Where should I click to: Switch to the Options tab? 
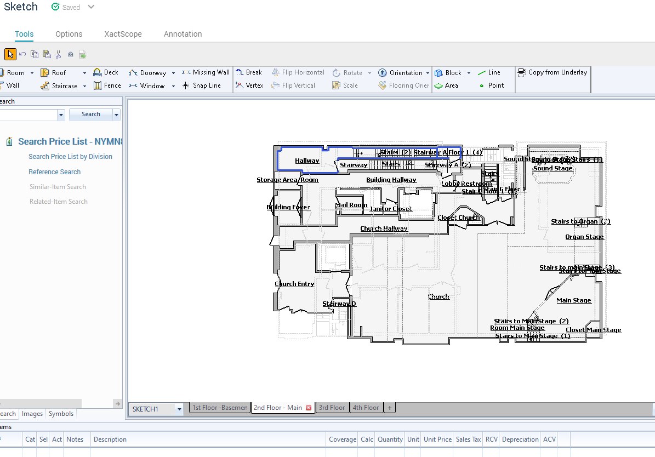[x=69, y=35]
